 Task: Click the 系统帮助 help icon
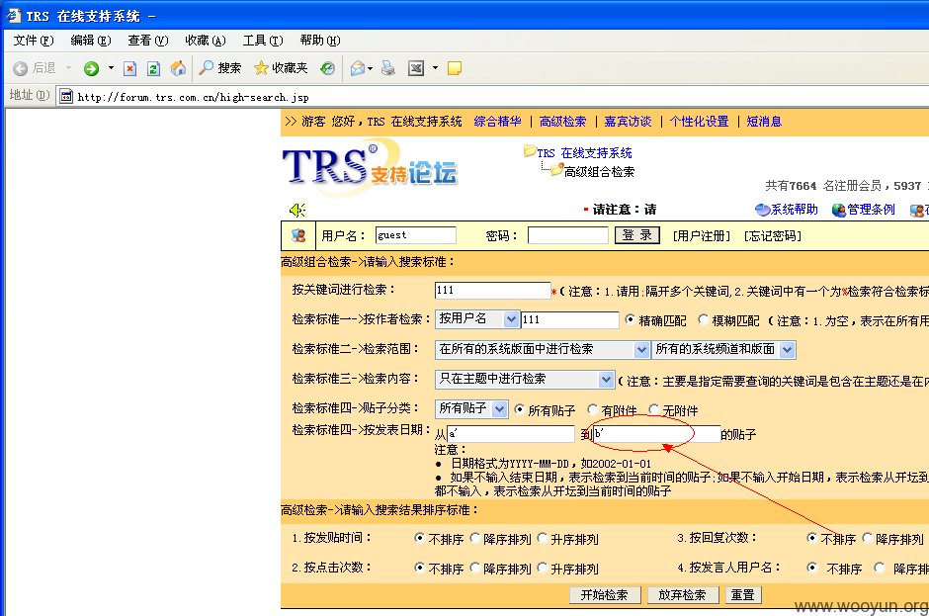(762, 210)
